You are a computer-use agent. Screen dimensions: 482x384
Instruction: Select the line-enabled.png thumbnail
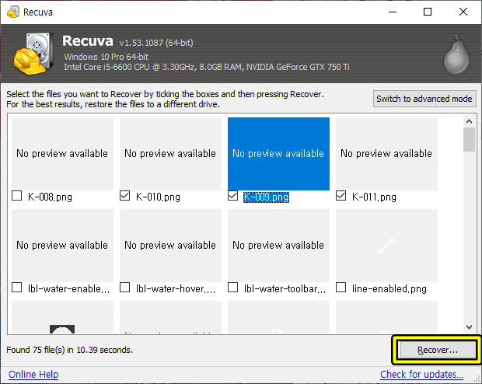click(386, 246)
